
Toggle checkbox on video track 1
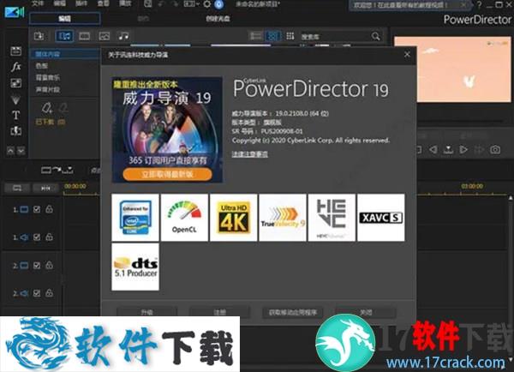(x=37, y=209)
